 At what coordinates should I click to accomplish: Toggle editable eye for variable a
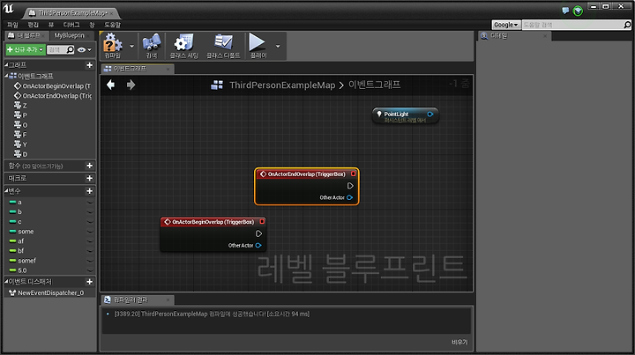pos(90,202)
